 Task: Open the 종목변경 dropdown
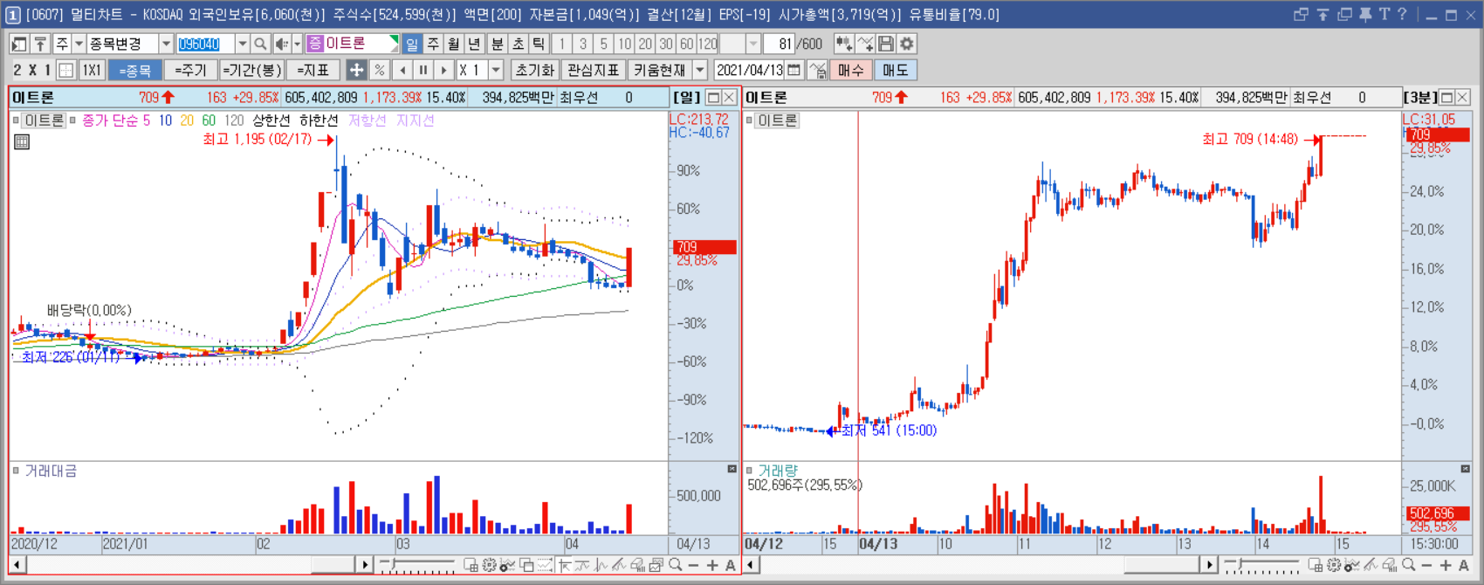166,44
